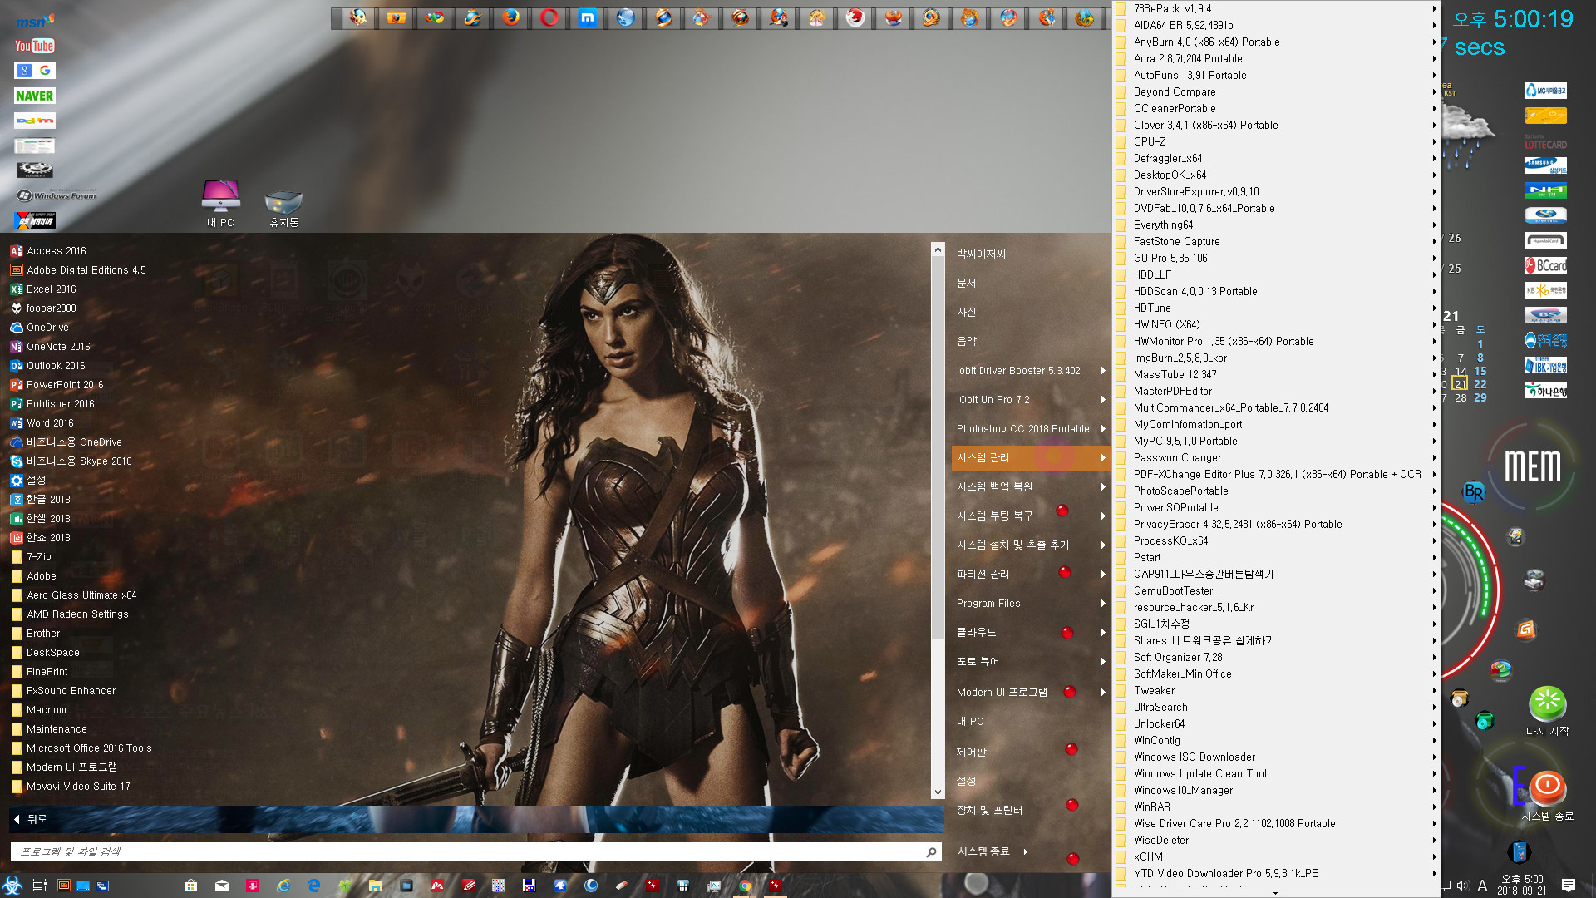1596x898 pixels.
Task: Launch Internet Explorer from the taskbar
Action: (x=283, y=886)
